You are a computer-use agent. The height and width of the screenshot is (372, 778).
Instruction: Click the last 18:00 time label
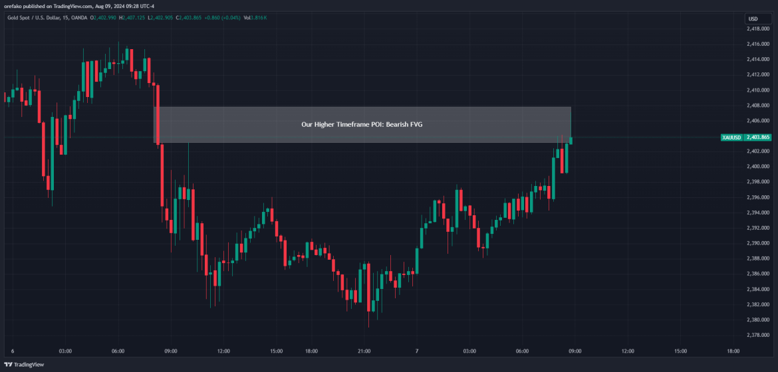[733, 351]
